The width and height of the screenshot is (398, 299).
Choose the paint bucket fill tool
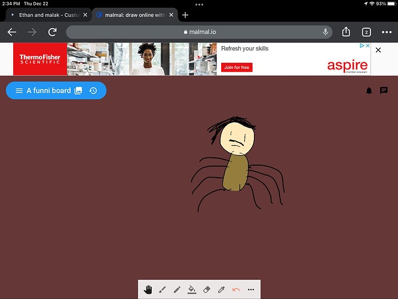tap(192, 289)
